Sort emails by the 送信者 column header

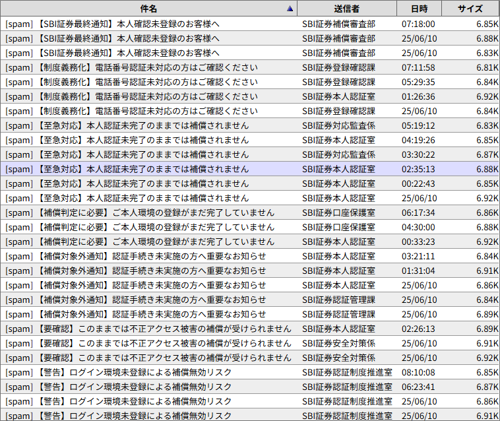[x=347, y=9]
